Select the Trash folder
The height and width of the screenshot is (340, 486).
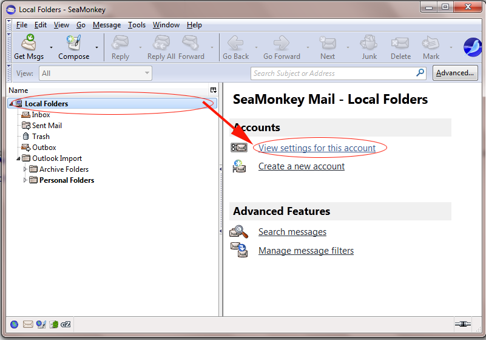pyautogui.click(x=41, y=137)
